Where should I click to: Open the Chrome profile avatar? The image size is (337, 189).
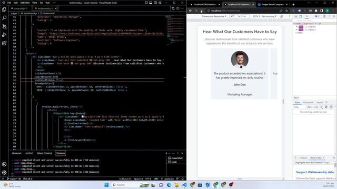coord(328,10)
